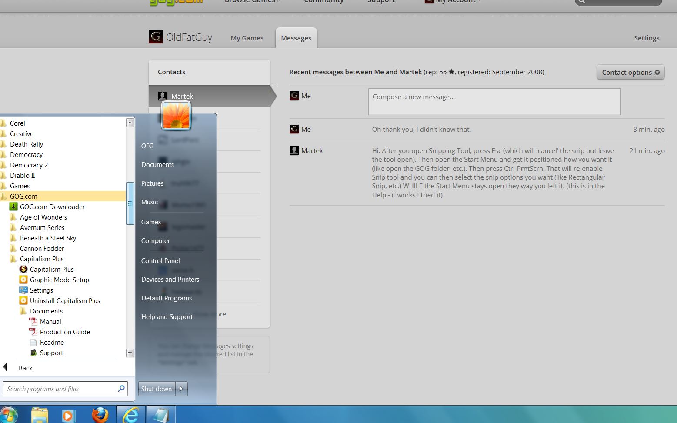Click the OldFatGuy username heading
This screenshot has width=677, height=423.
[x=189, y=37]
